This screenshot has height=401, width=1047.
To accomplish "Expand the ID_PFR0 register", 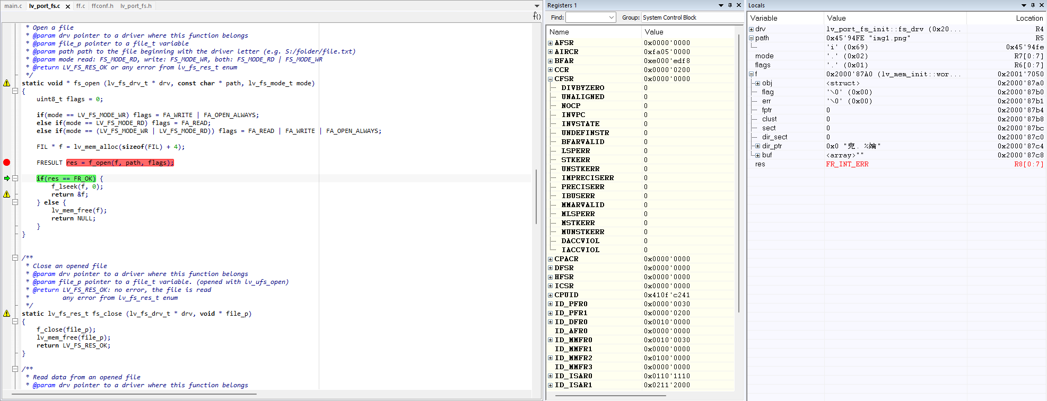I will coord(551,304).
